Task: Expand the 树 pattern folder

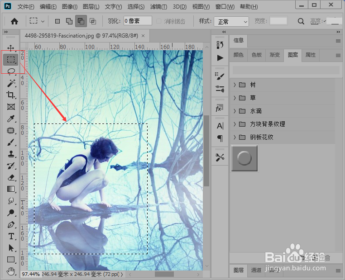Action: pyautogui.click(x=235, y=85)
